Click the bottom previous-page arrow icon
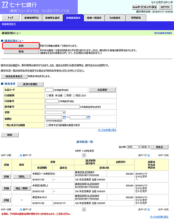174x220 pixels. click(x=21, y=210)
